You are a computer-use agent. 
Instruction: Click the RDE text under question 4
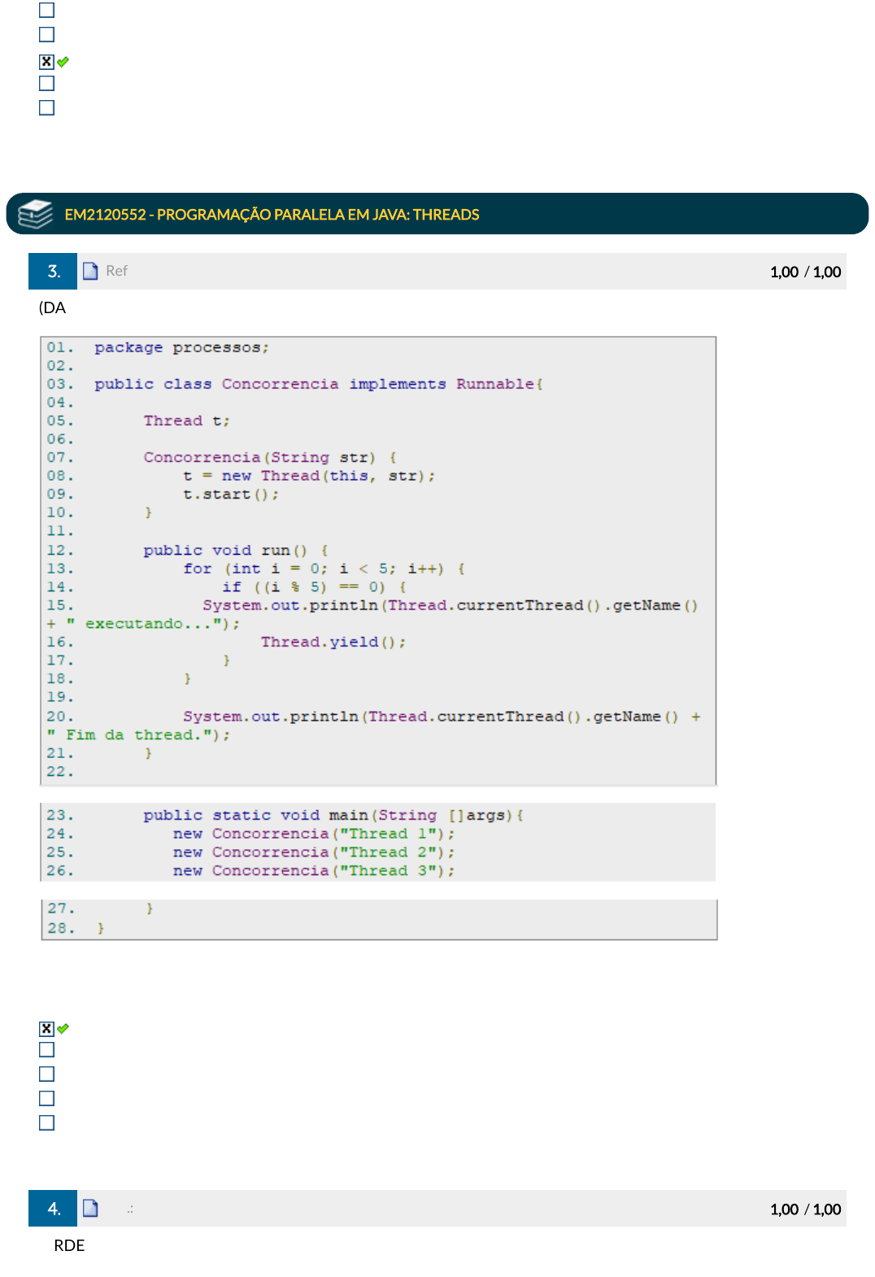[69, 1245]
